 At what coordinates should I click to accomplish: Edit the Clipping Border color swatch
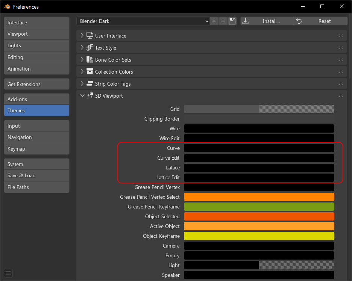(x=259, y=119)
